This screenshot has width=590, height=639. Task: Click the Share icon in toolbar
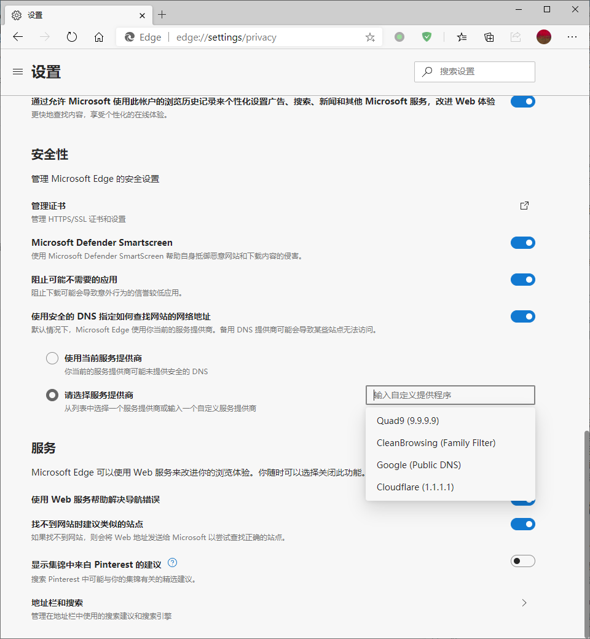tap(516, 37)
